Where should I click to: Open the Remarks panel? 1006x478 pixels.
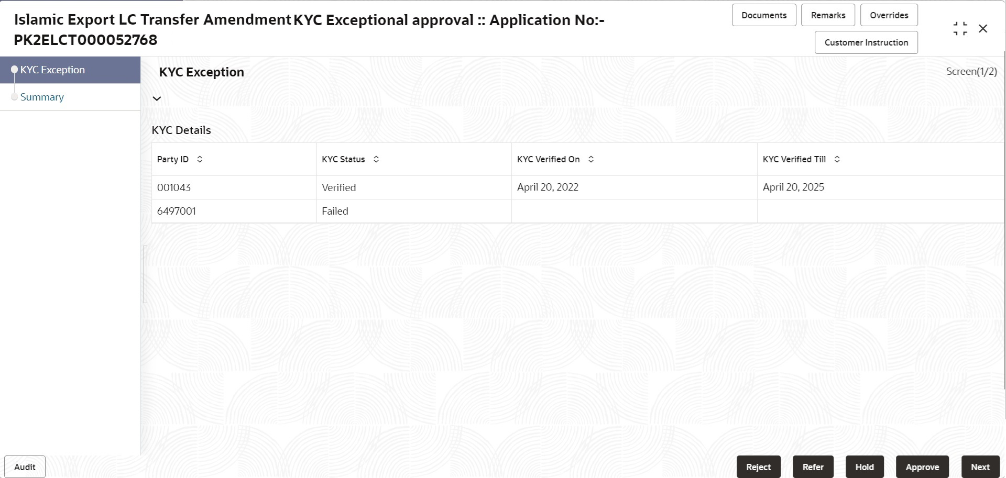[x=828, y=15]
